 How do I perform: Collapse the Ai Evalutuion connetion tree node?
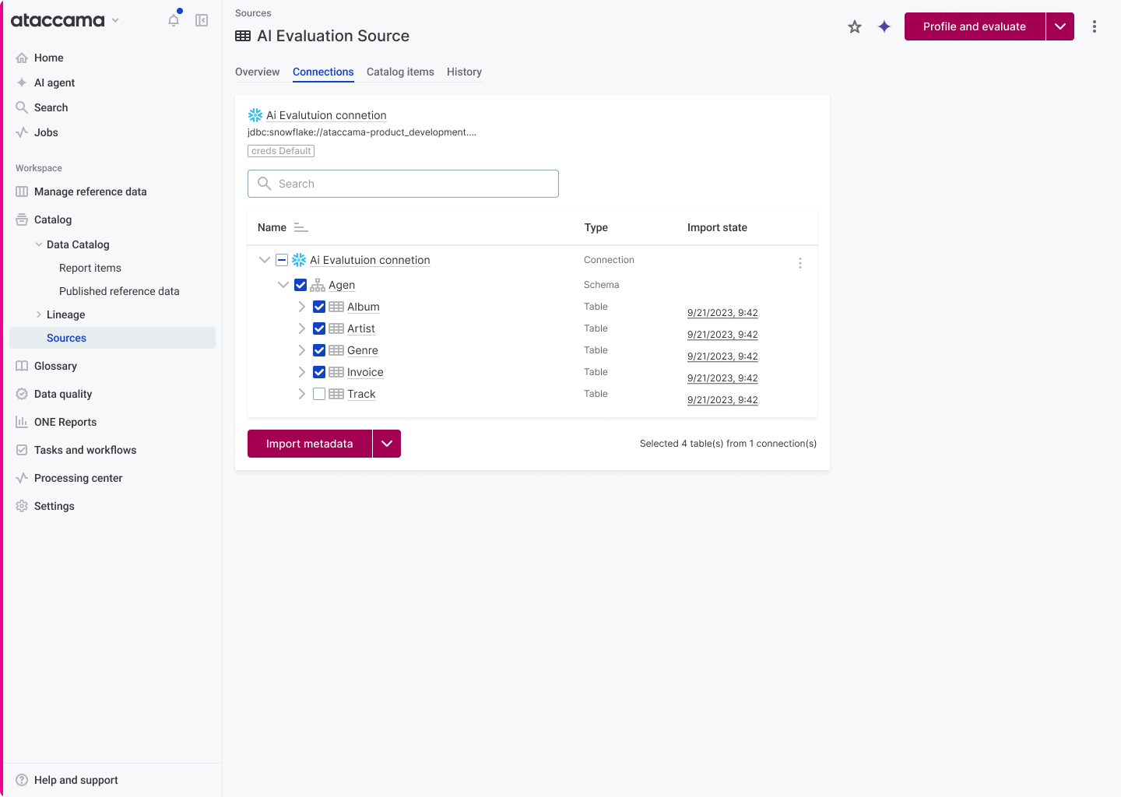coord(265,260)
